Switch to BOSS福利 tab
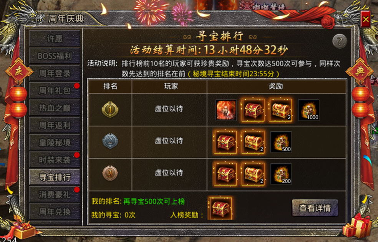This screenshot has width=378, height=242. pos(55,56)
